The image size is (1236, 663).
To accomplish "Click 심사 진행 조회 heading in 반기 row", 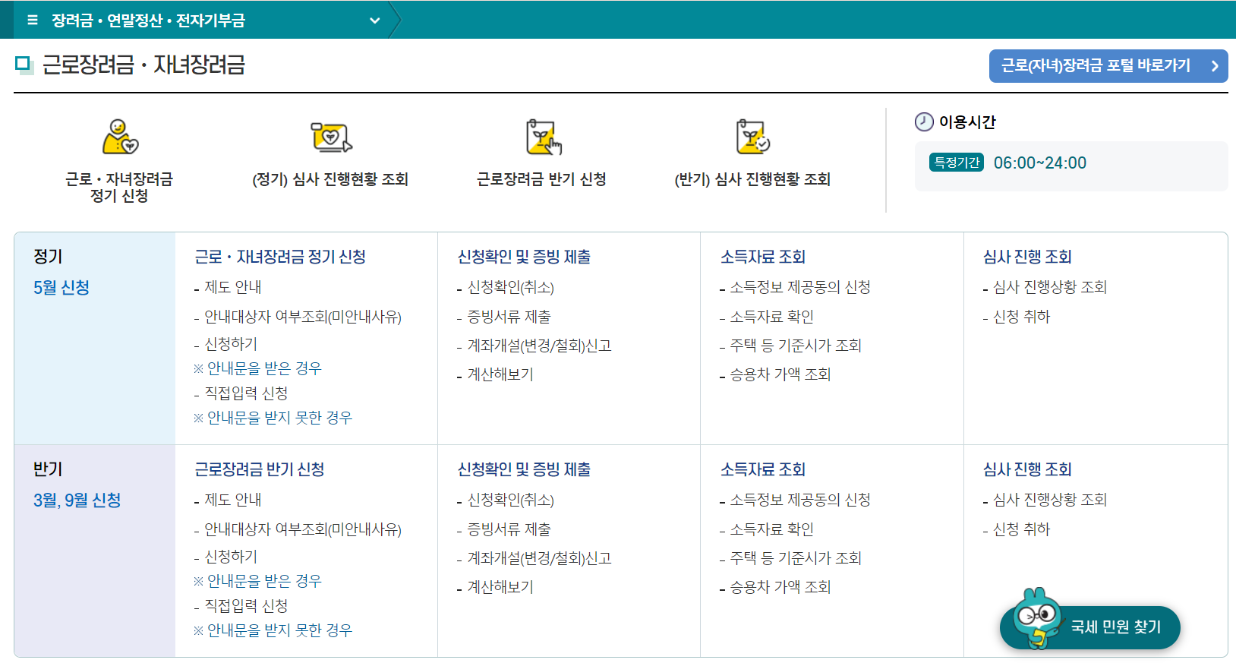I will 1027,469.
